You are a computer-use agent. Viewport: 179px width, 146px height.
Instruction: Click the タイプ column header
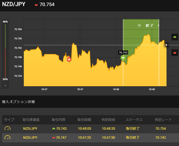[x=9, y=120]
